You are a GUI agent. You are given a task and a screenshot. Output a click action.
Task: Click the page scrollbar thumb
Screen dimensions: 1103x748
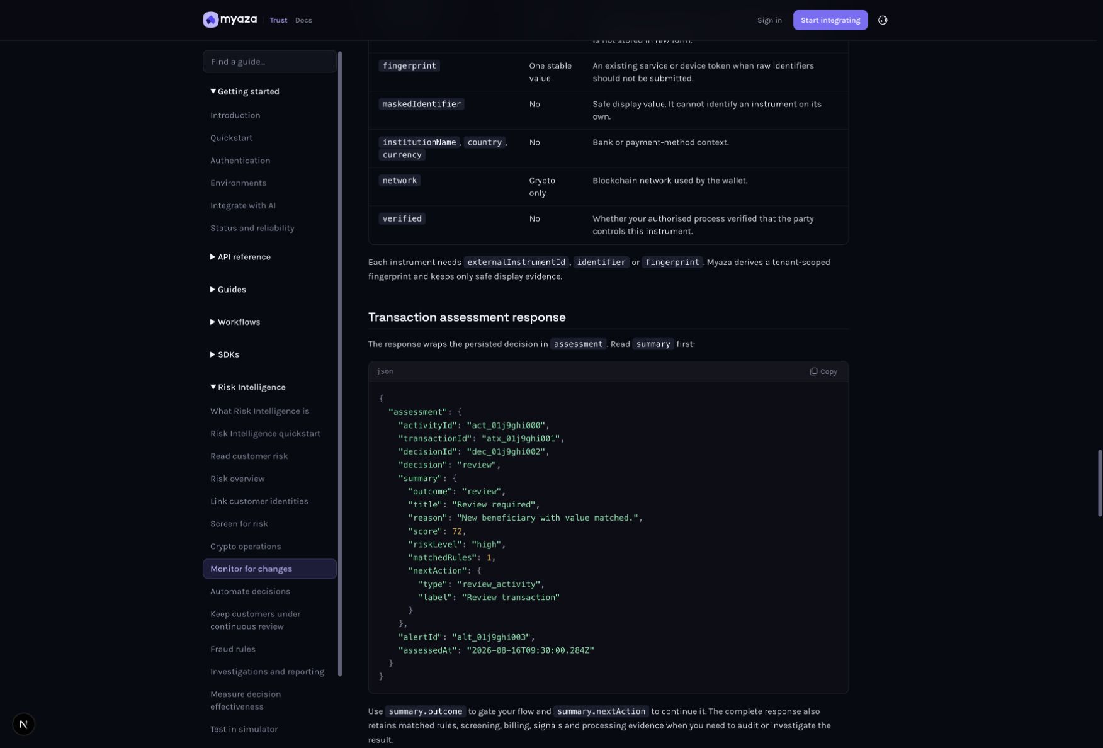(1100, 483)
